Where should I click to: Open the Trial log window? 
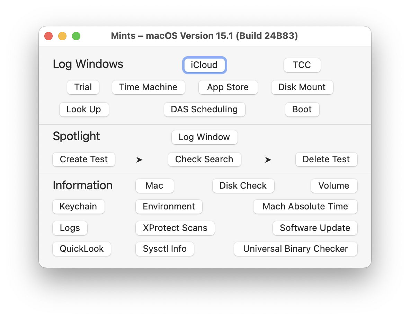pos(83,87)
